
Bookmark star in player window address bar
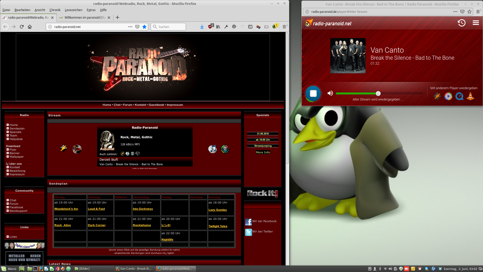pos(469,12)
